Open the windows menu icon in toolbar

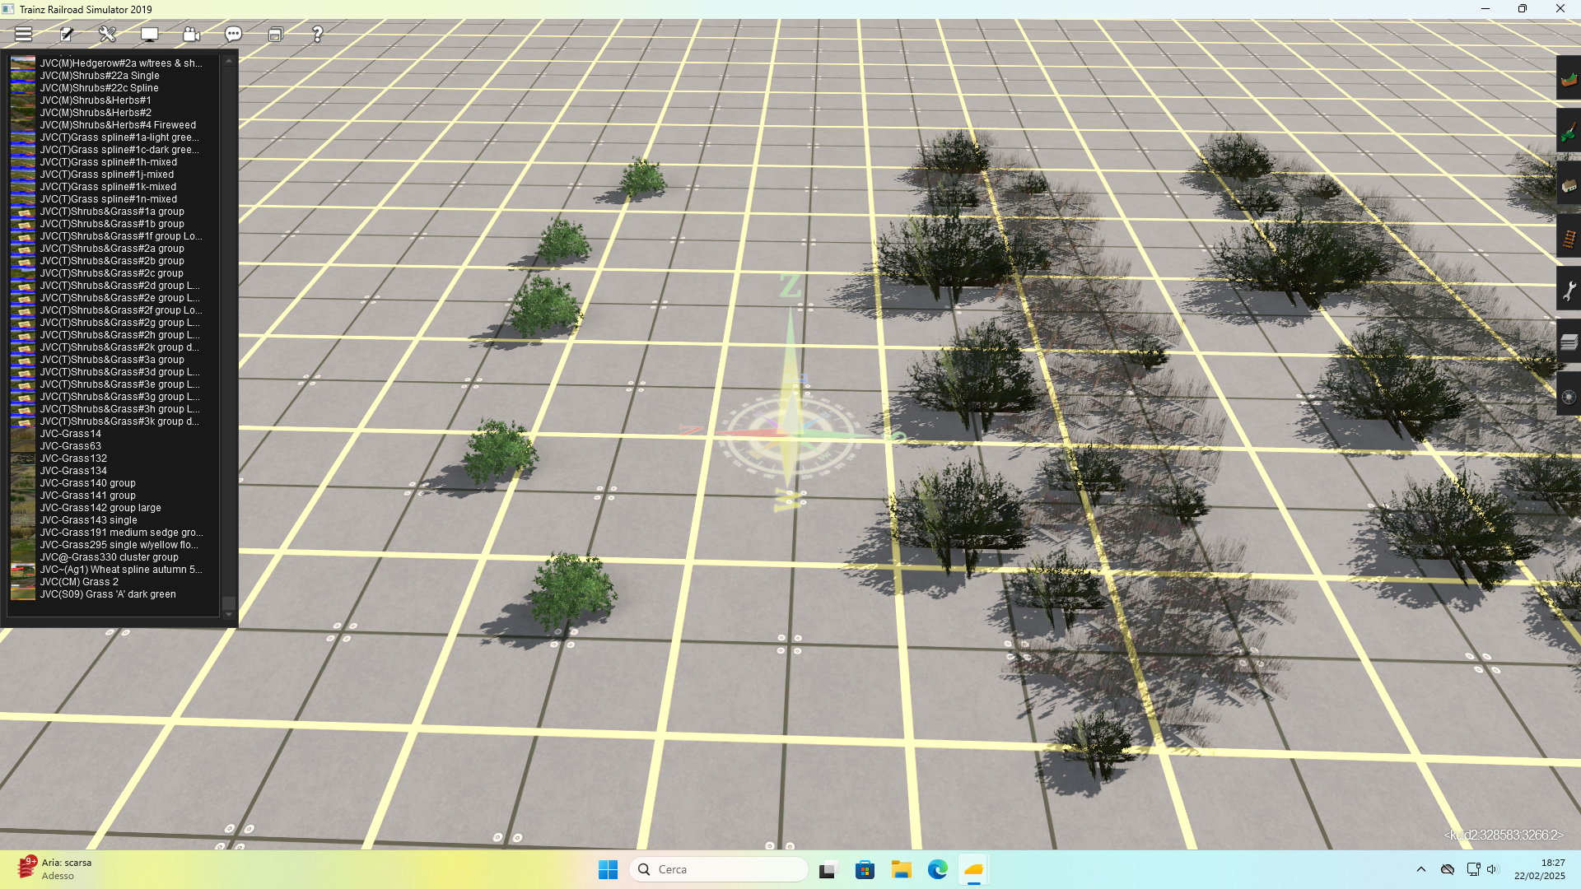pyautogui.click(x=275, y=34)
